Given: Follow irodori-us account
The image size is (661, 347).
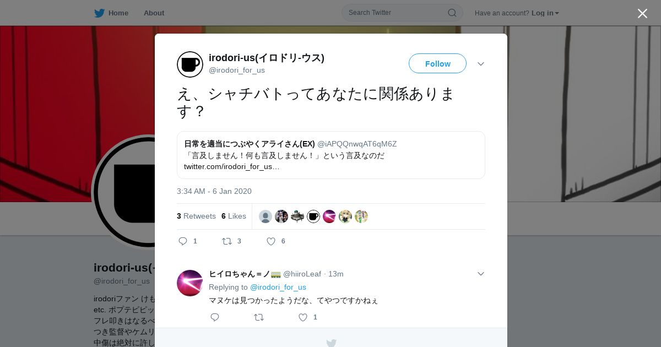Looking at the screenshot, I should 437,63.
